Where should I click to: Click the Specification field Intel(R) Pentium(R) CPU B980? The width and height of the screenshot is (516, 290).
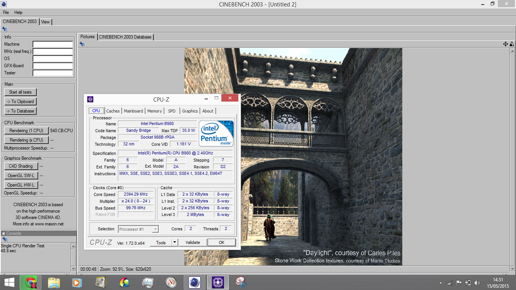pos(175,153)
